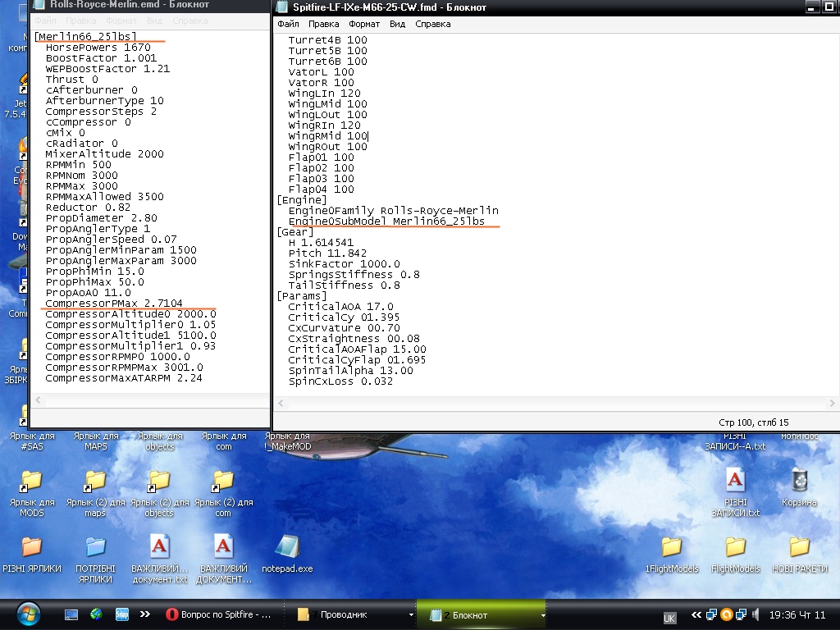This screenshot has width=840, height=630.
Task: Launch the globe browser quick launch icon
Action: coord(97,614)
